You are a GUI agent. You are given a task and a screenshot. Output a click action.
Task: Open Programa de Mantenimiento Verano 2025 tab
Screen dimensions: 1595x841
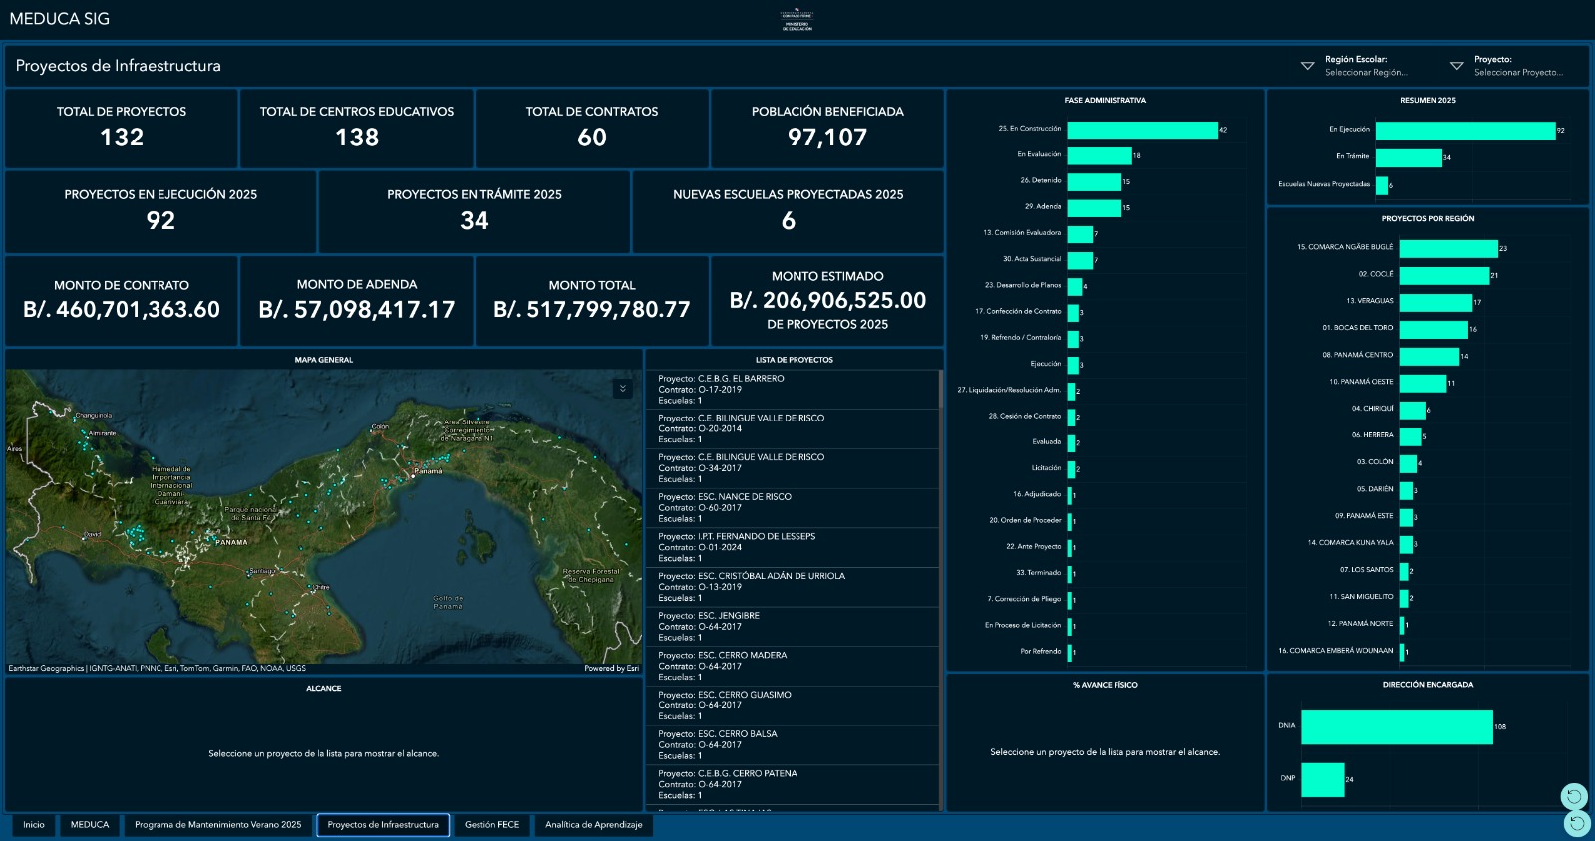[x=217, y=825]
